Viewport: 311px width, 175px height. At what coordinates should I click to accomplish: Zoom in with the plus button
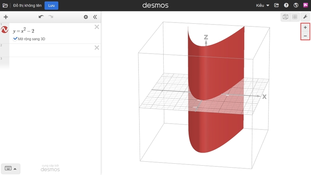(305, 27)
